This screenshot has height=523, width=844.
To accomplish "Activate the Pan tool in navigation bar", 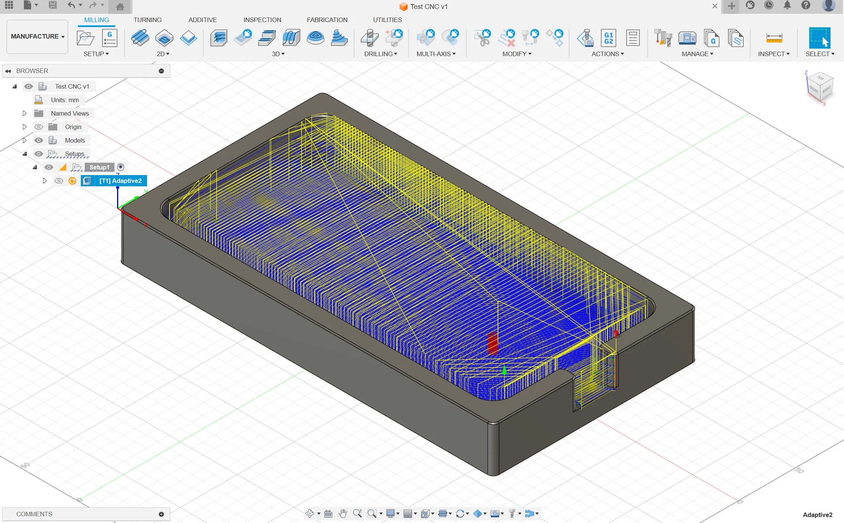I will click(x=343, y=513).
